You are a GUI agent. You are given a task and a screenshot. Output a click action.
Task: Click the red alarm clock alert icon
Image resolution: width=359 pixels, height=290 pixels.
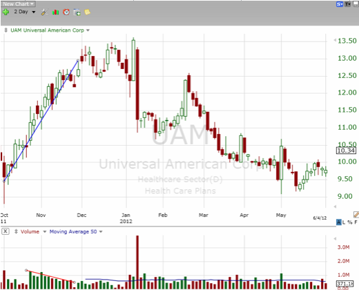(x=66, y=12)
